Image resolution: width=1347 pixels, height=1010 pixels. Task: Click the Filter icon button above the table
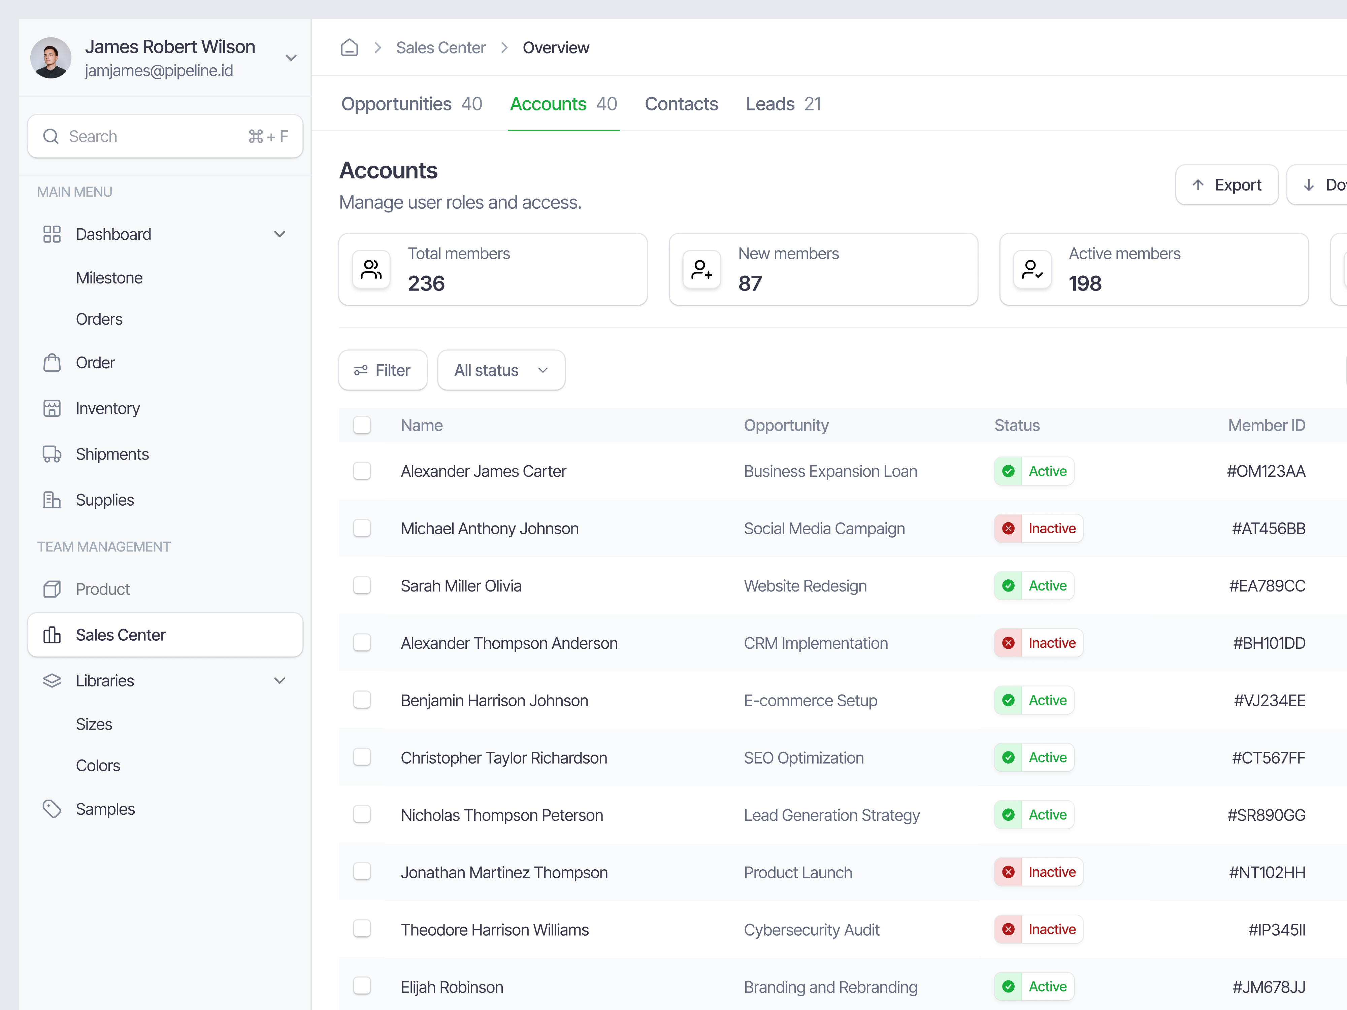[x=361, y=370]
